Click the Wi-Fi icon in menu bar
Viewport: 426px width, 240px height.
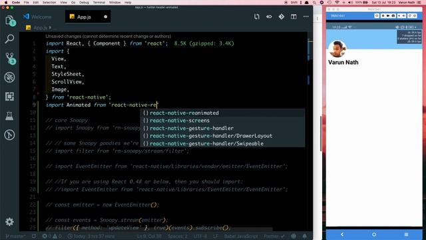click(x=337, y=2)
